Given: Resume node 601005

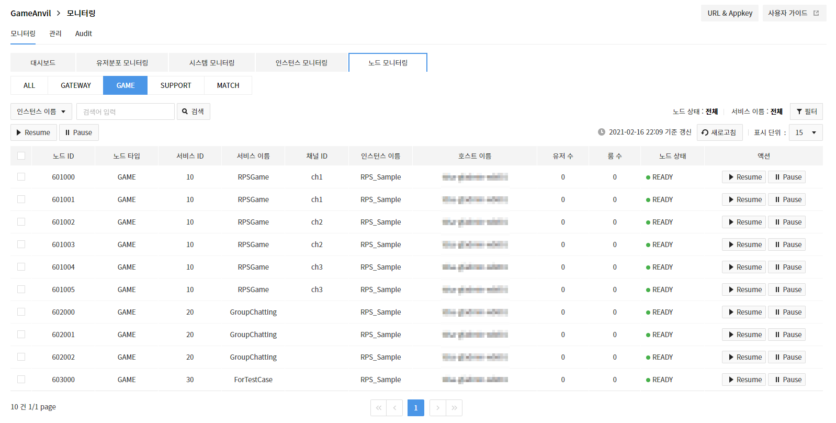Looking at the screenshot, I should 744,290.
